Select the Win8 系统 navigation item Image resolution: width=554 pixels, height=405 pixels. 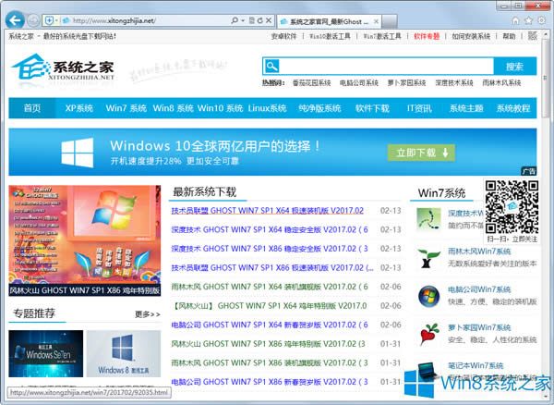[x=174, y=108]
